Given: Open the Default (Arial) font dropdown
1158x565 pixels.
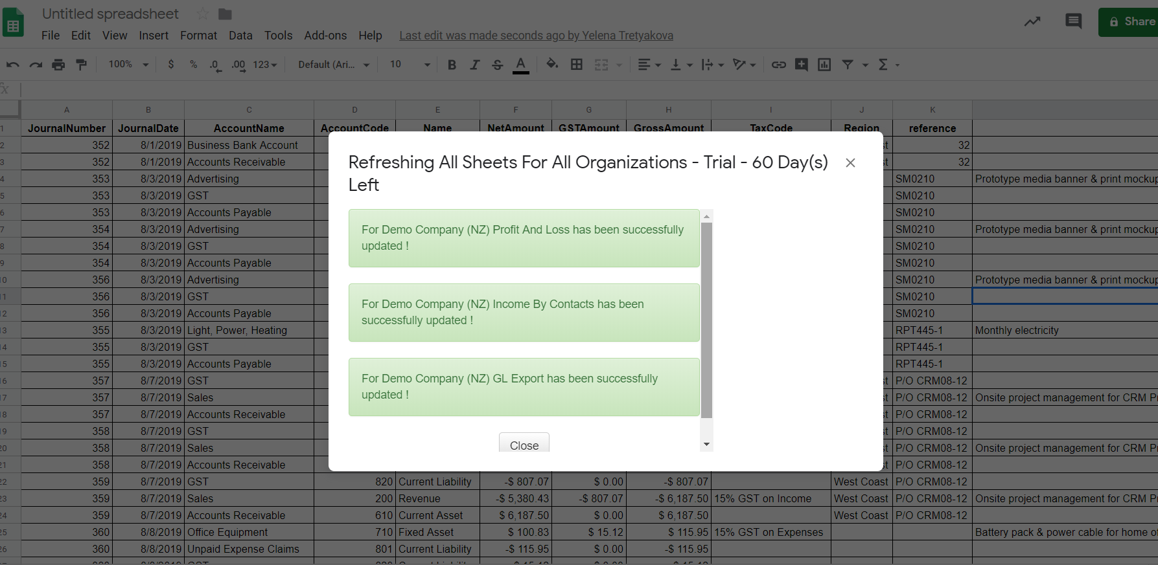Looking at the screenshot, I should 334,64.
